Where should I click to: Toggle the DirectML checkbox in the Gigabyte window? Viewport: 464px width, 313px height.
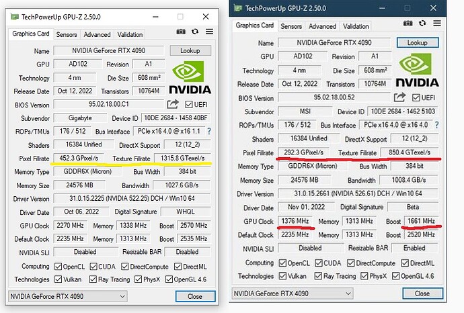pos(178,267)
